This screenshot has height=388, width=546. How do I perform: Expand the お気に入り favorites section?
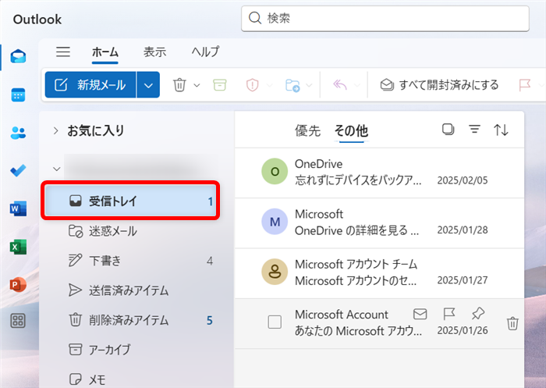56,130
